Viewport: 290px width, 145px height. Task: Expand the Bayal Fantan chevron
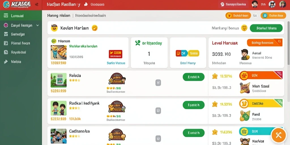point(38,25)
